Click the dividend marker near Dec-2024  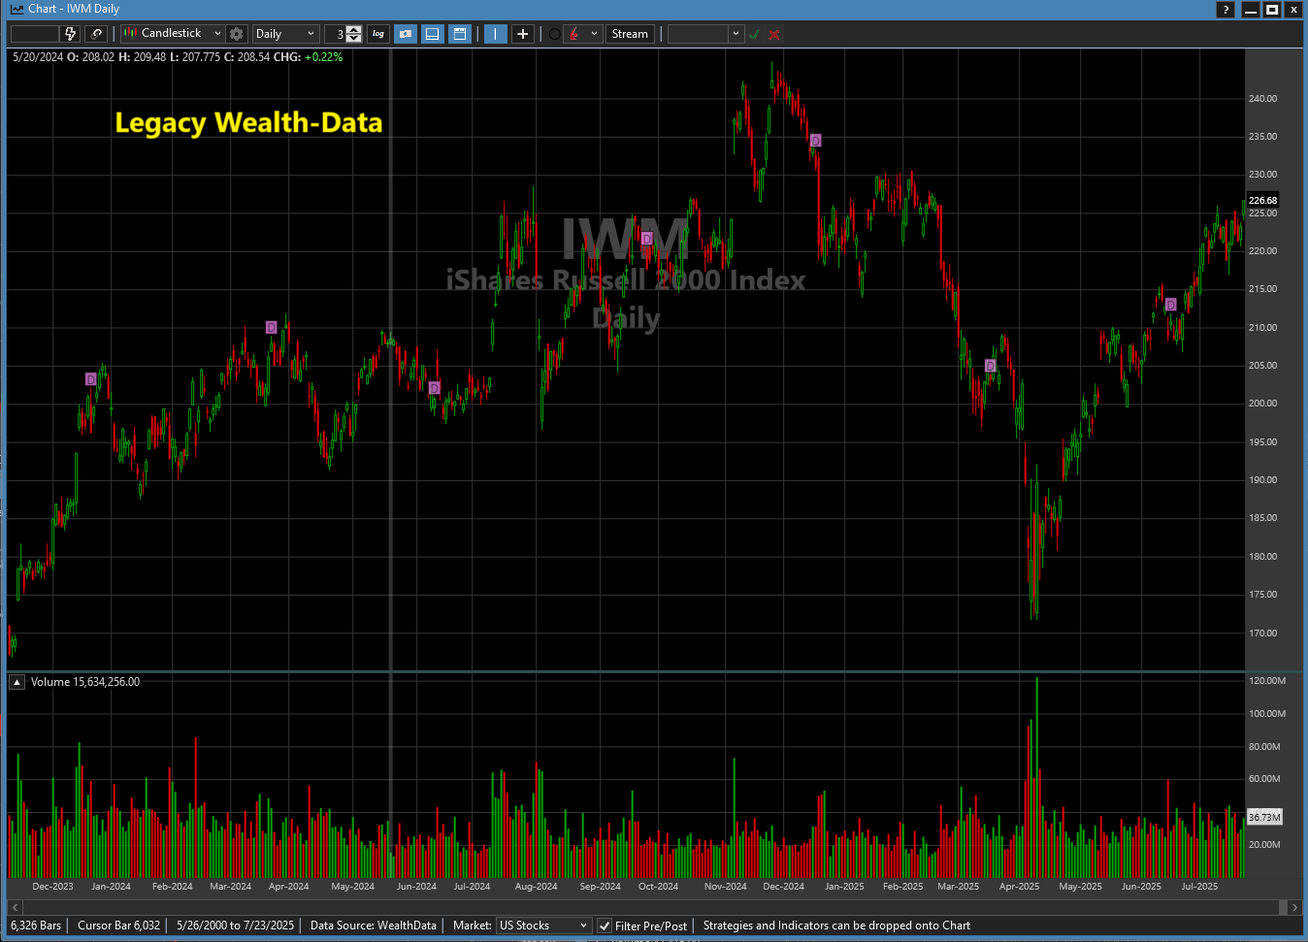click(816, 141)
